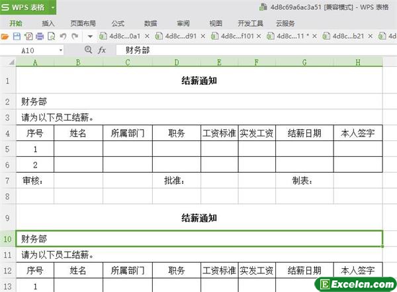Select column B header
Viewport: 397px width, 292px height.
(78, 62)
